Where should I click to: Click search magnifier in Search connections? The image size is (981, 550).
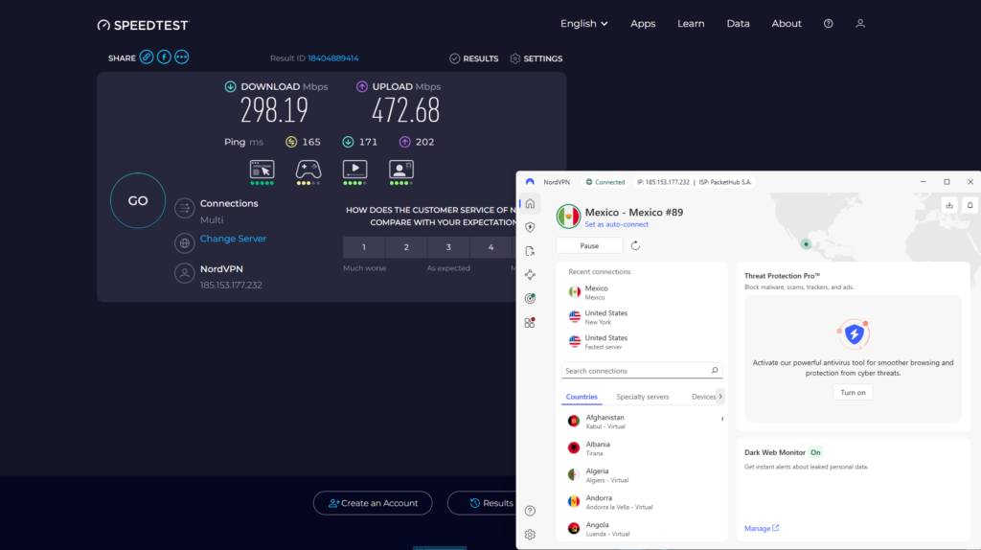click(715, 371)
